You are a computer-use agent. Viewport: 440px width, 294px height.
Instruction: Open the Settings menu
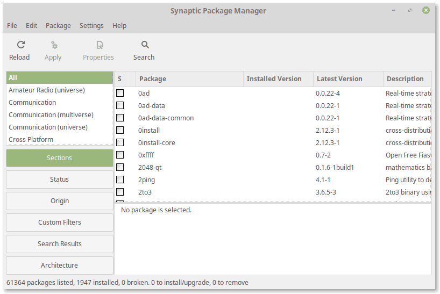tap(91, 25)
